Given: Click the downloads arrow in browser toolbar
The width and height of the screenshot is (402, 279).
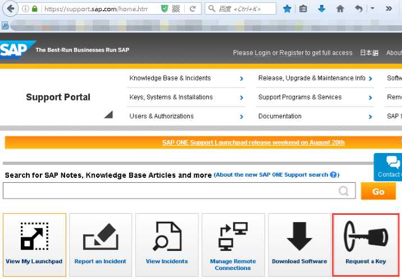Looking at the screenshot, I should tap(322, 9).
